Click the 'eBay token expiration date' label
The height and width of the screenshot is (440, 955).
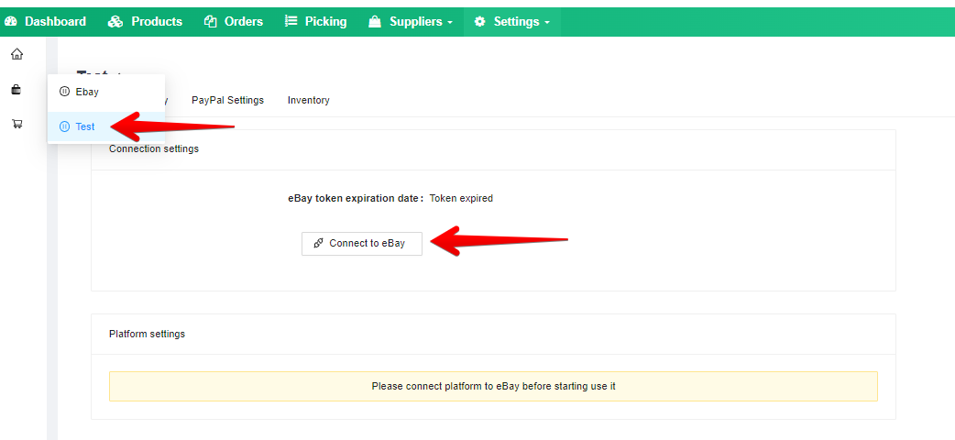pos(356,198)
